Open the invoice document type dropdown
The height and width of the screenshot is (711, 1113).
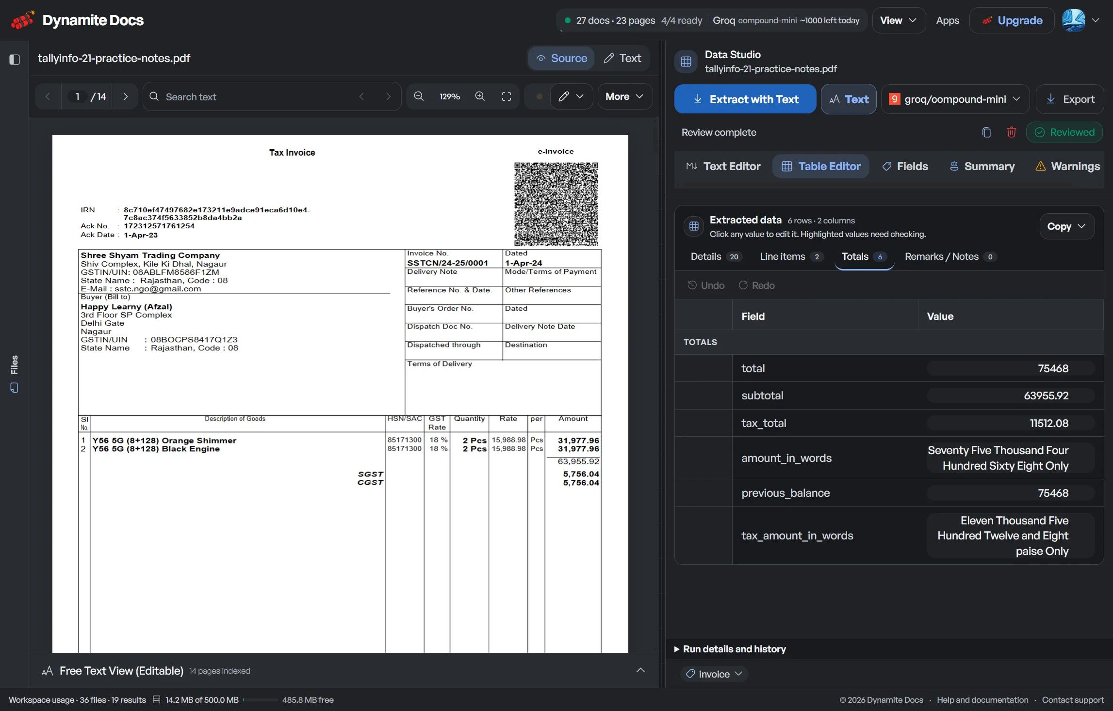(x=714, y=674)
